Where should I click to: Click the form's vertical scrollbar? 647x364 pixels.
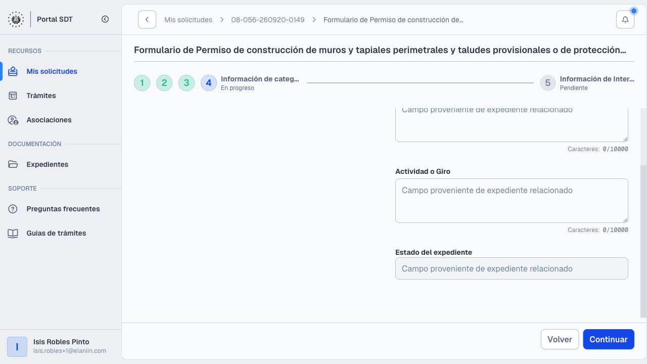click(x=643, y=241)
